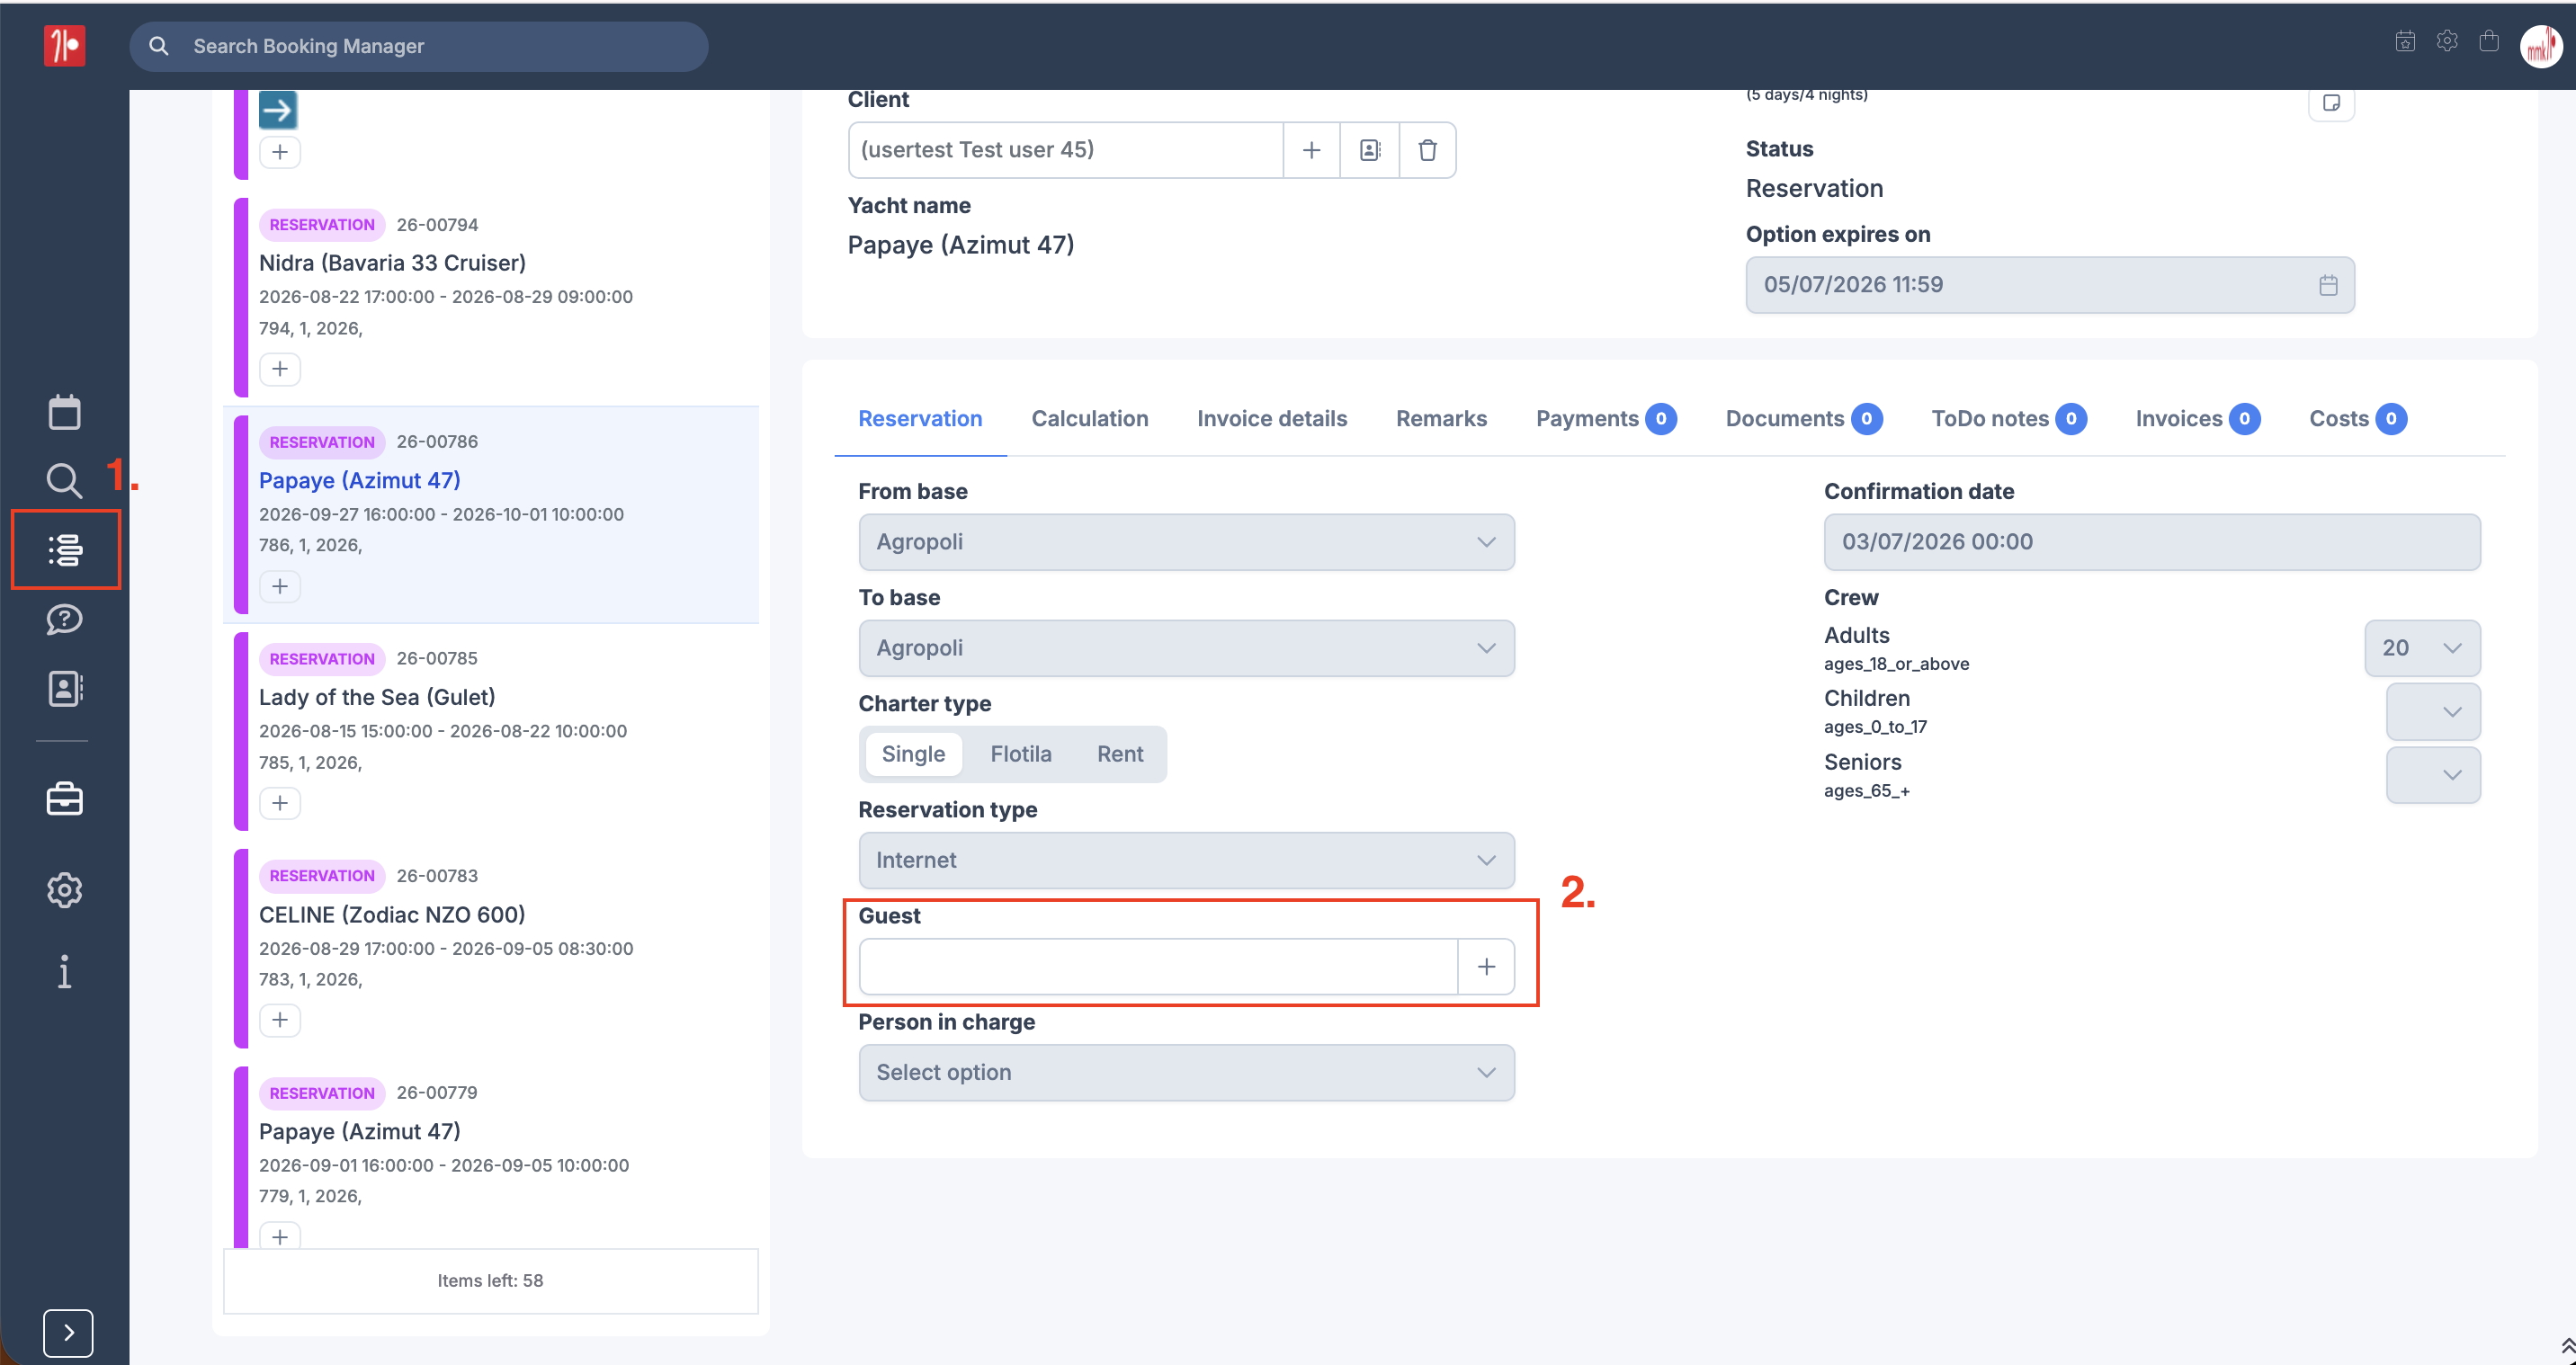
Task: Expand the sidebar with the arrow button
Action: pyautogui.click(x=68, y=1332)
